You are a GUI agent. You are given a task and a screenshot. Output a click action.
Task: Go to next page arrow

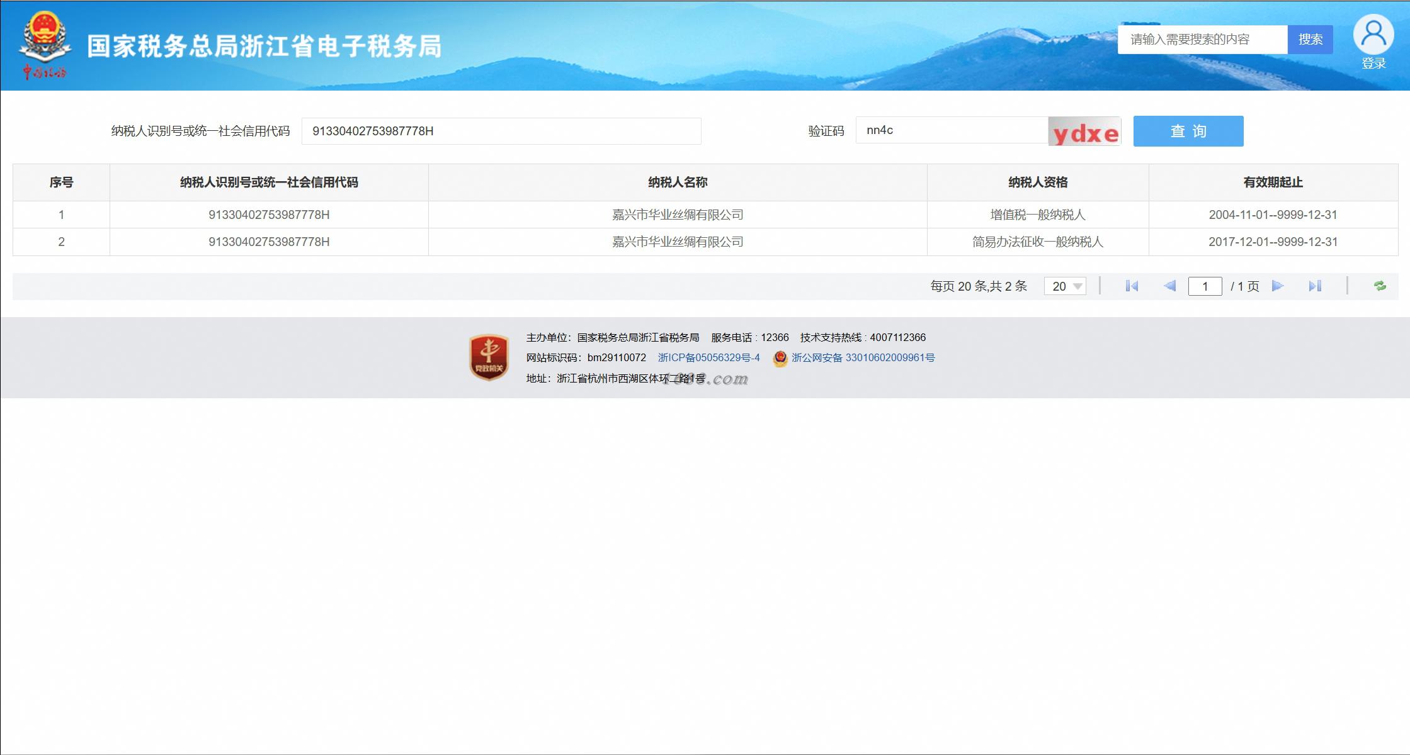pos(1278,286)
